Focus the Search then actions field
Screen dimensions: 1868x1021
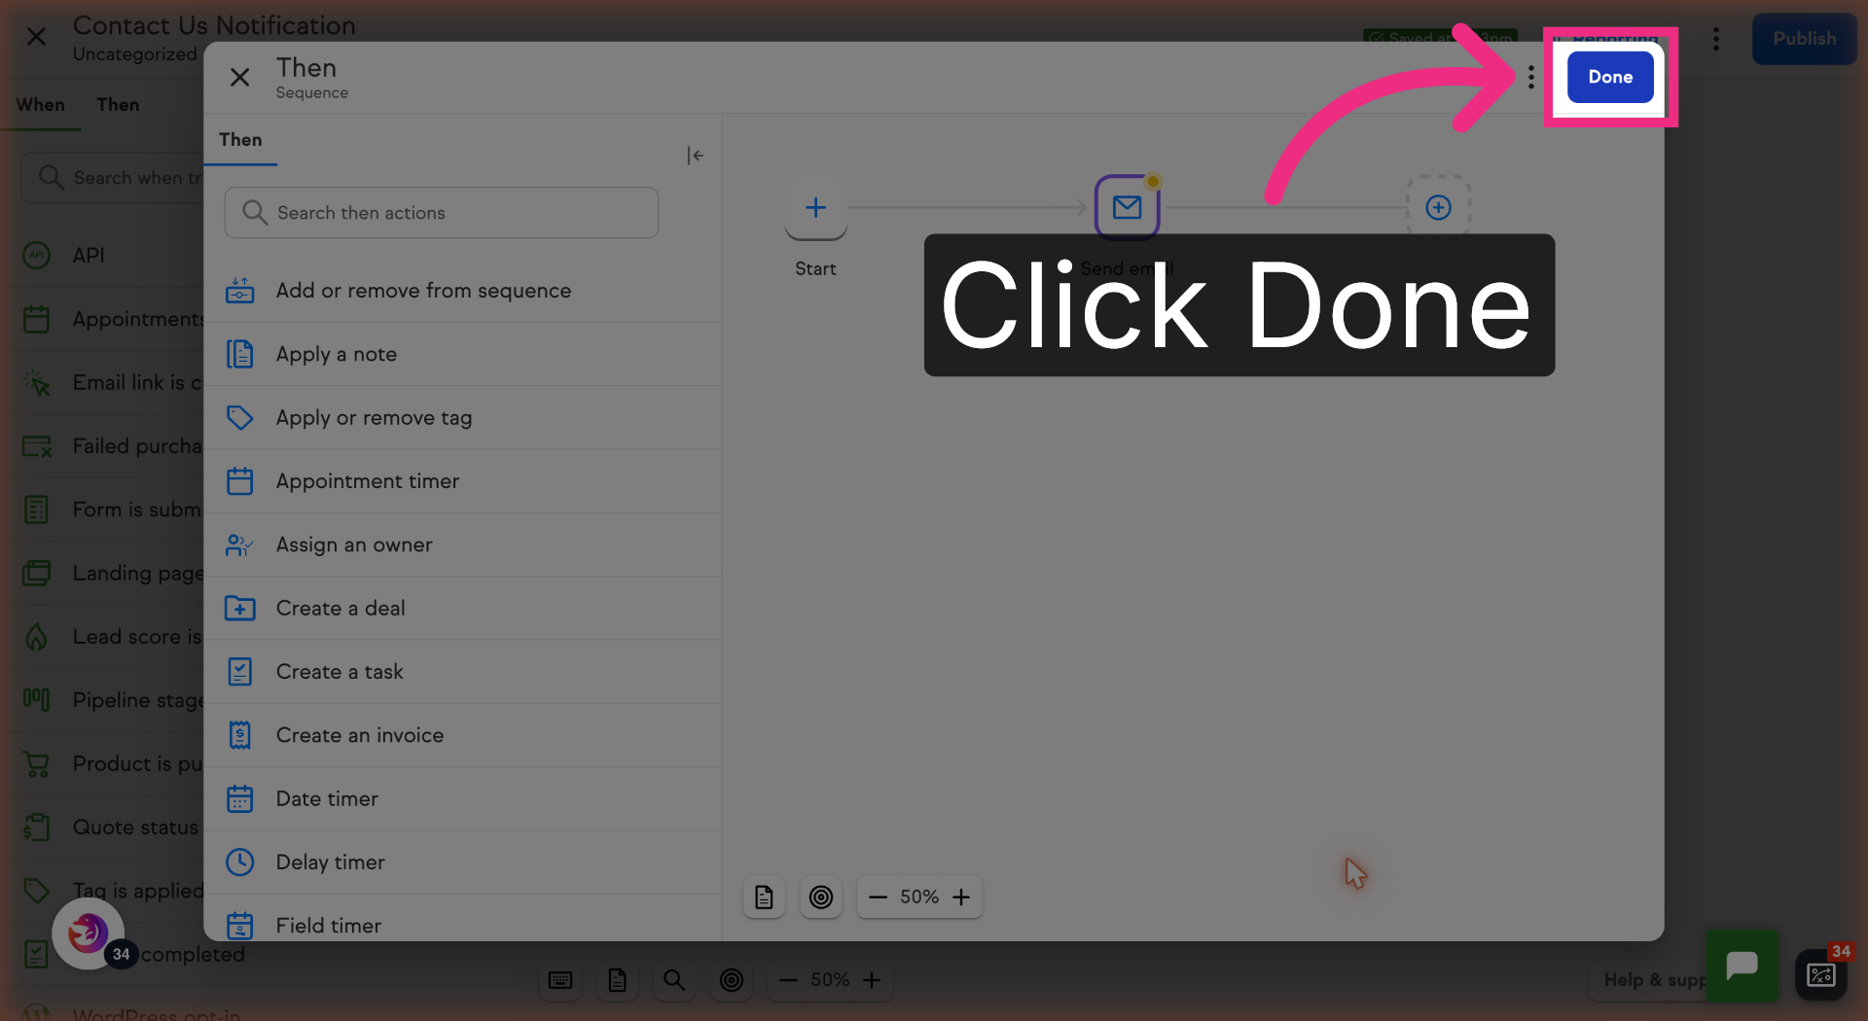[442, 213]
